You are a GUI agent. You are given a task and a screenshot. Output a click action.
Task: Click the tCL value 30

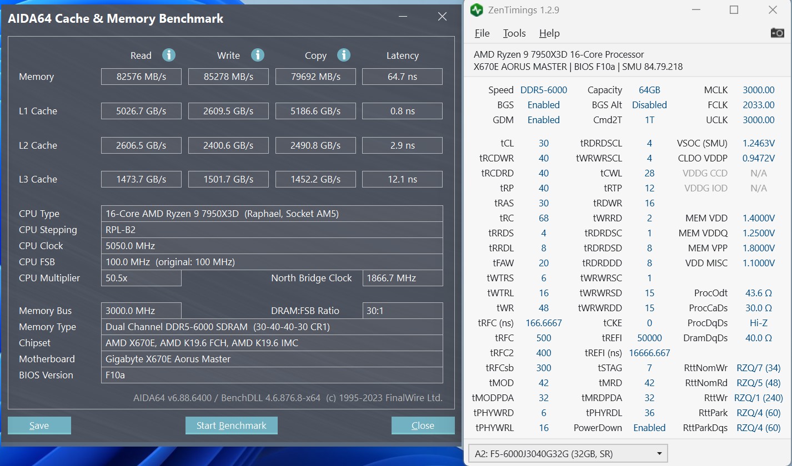click(x=544, y=143)
